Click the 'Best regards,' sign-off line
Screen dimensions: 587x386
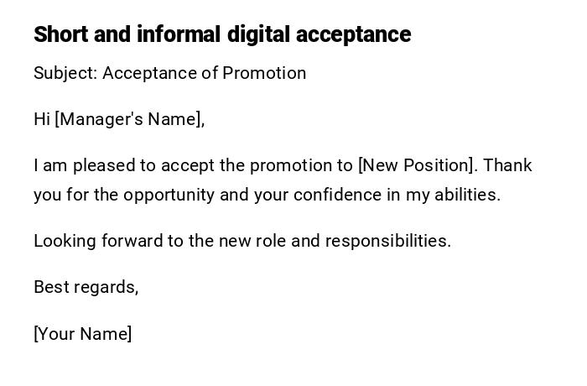click(86, 287)
